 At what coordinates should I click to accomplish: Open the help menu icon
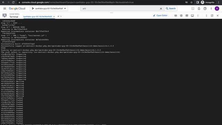205,8
